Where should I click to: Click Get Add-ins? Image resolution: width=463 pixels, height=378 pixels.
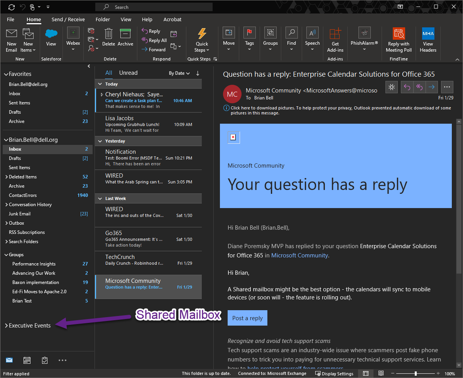(335, 40)
